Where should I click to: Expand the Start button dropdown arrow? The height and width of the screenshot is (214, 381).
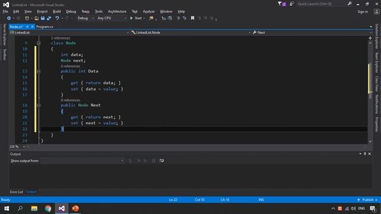click(x=144, y=18)
